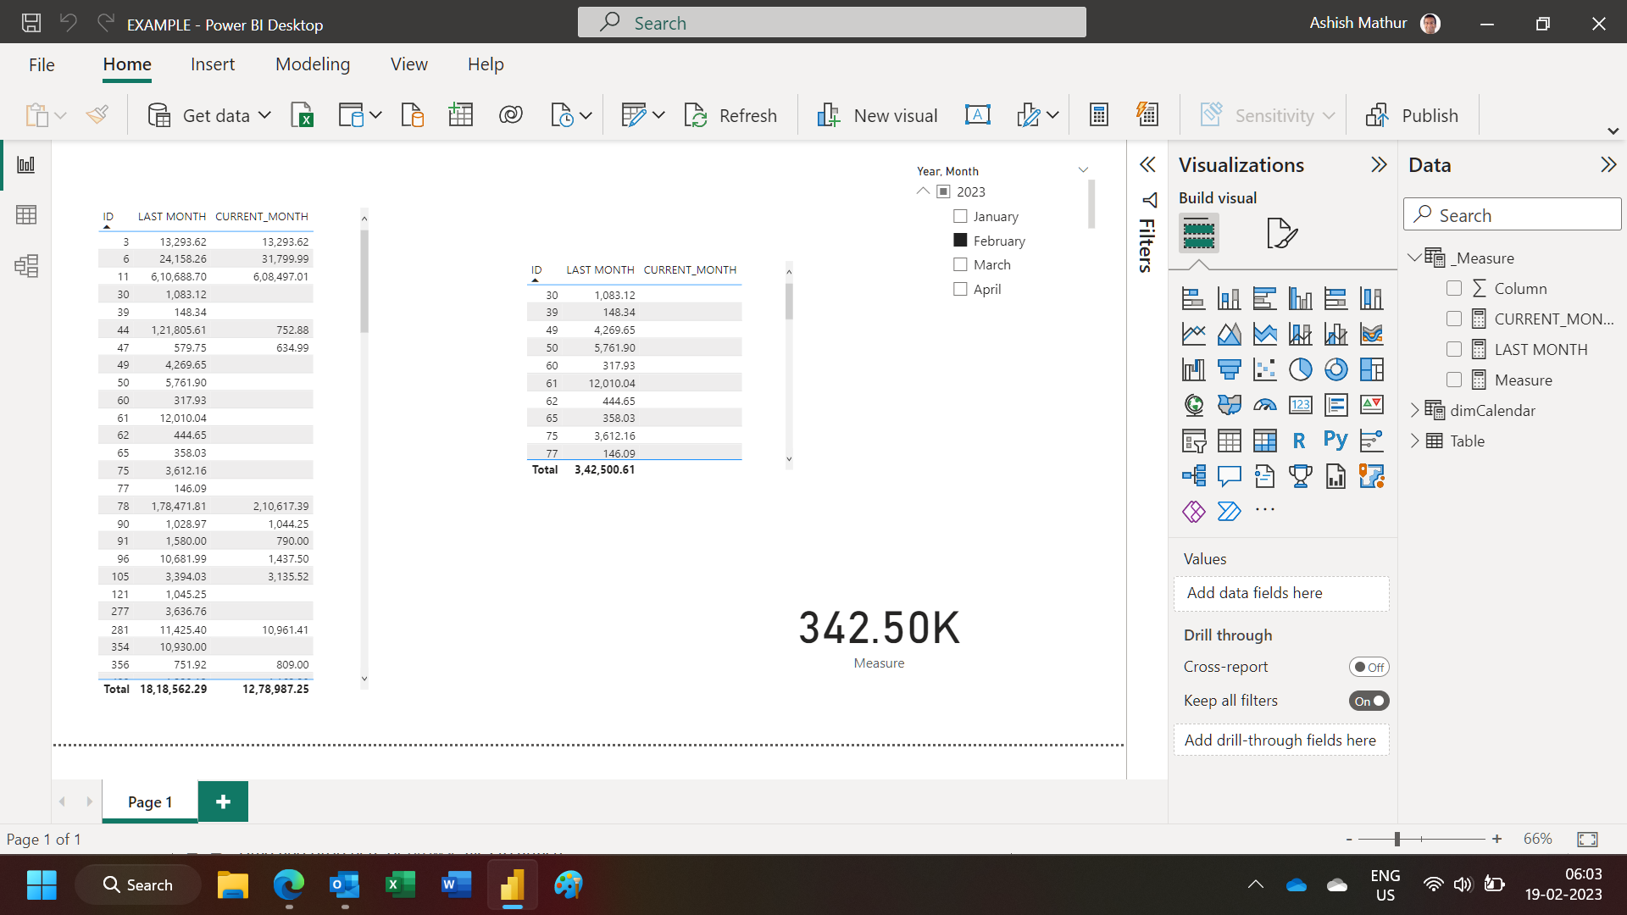Collapse the Visualizations pane
Viewport: 1627px width, 915px height.
[1379, 164]
